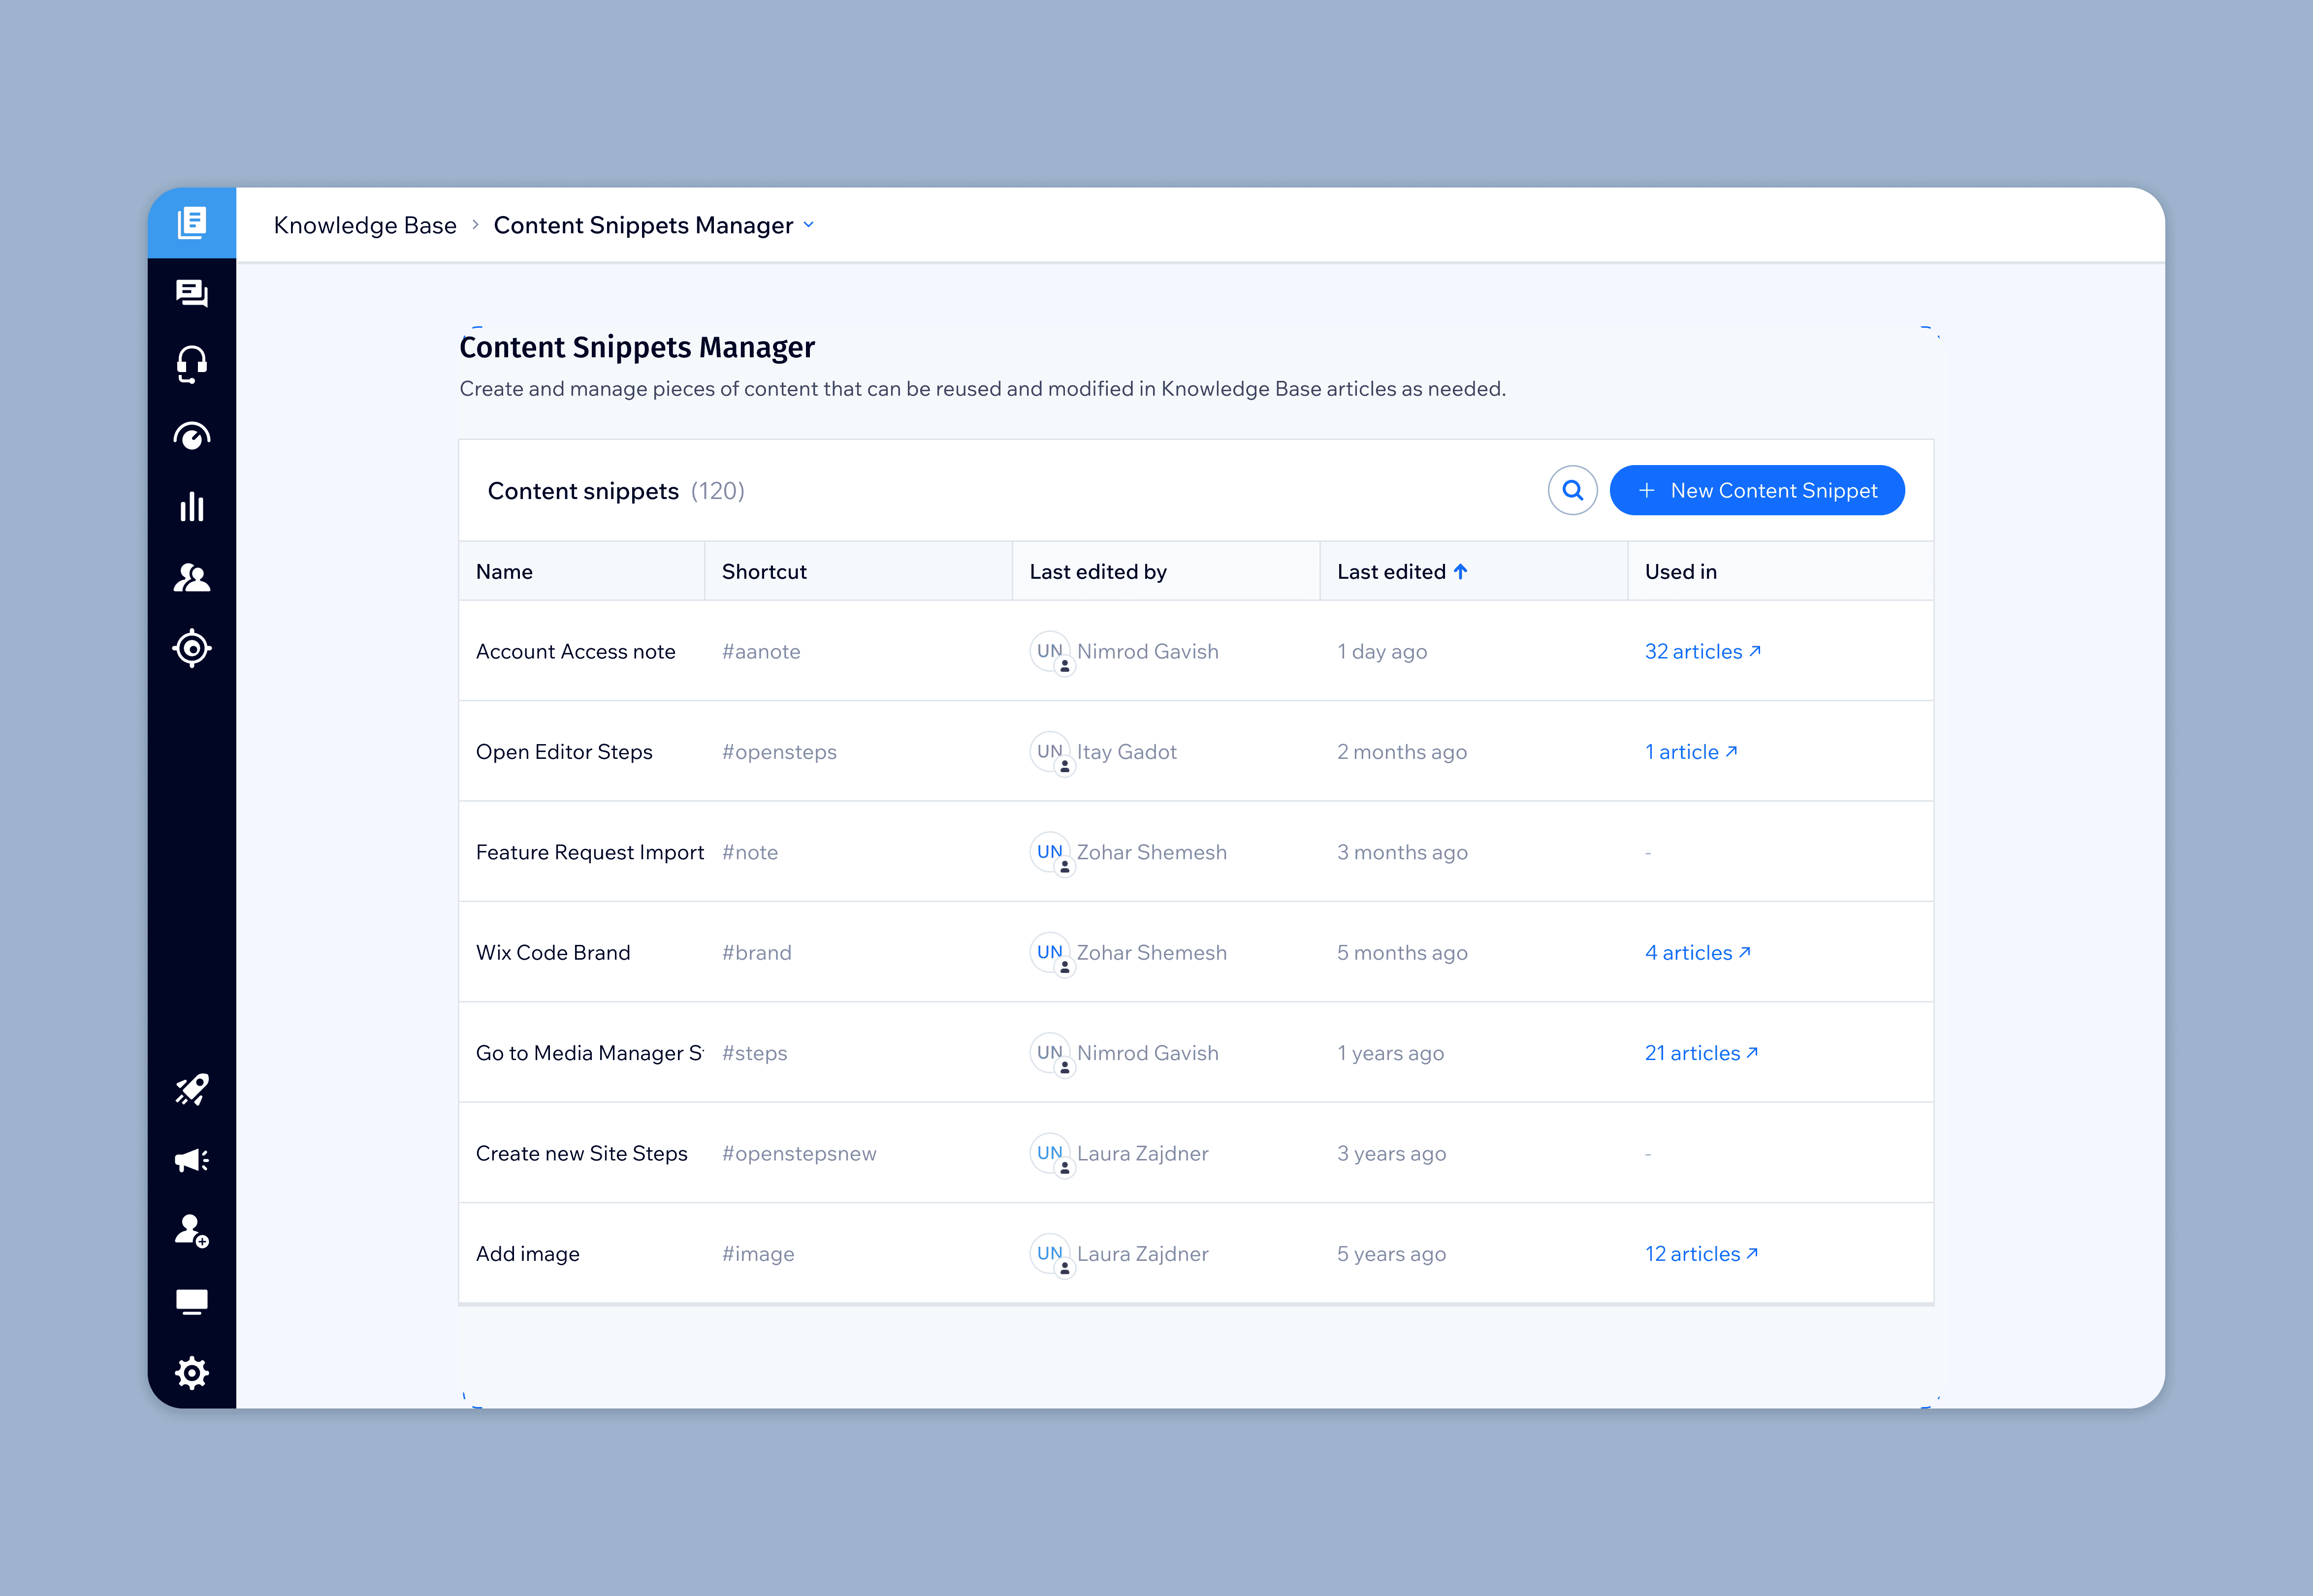The height and width of the screenshot is (1596, 2313).
Task: Open the settings gear sidebar icon
Action: [191, 1372]
